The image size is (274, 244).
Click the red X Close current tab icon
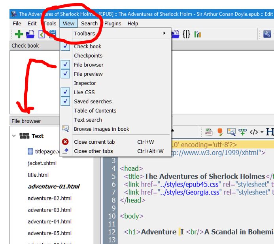click(65, 142)
